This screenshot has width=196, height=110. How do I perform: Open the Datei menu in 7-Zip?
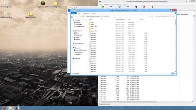[101, 4]
